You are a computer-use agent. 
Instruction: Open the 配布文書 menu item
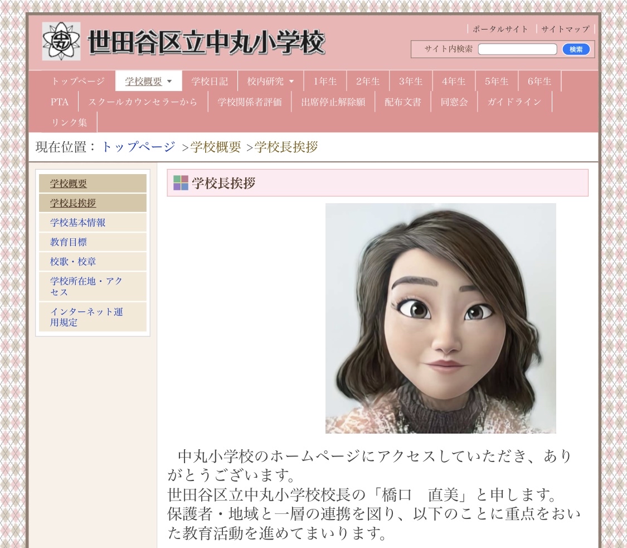pos(402,102)
